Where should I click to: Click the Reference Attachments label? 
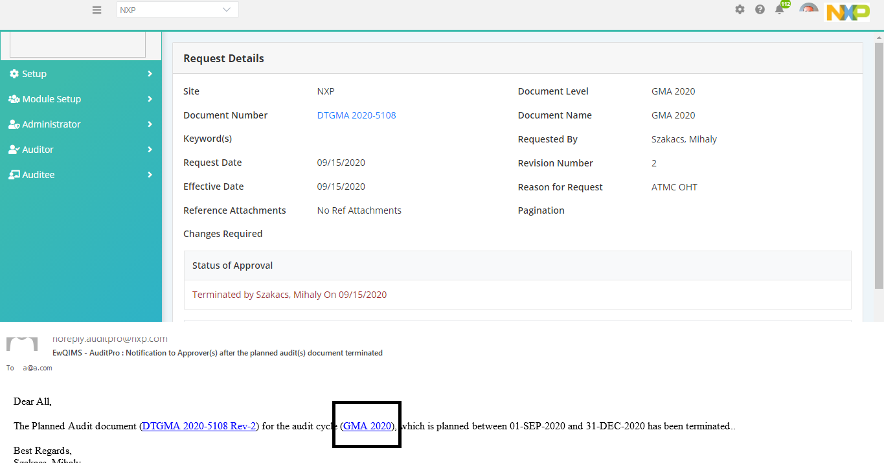[234, 210]
